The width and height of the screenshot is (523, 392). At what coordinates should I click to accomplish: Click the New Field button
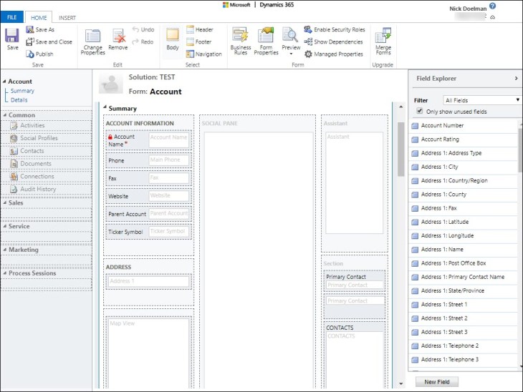436,382
